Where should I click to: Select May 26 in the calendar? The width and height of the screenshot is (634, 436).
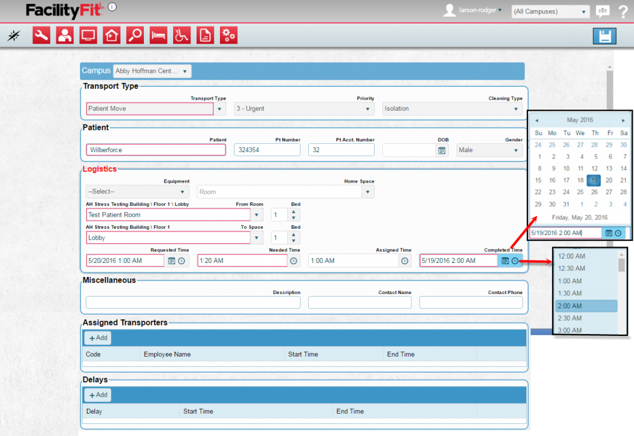pos(595,192)
